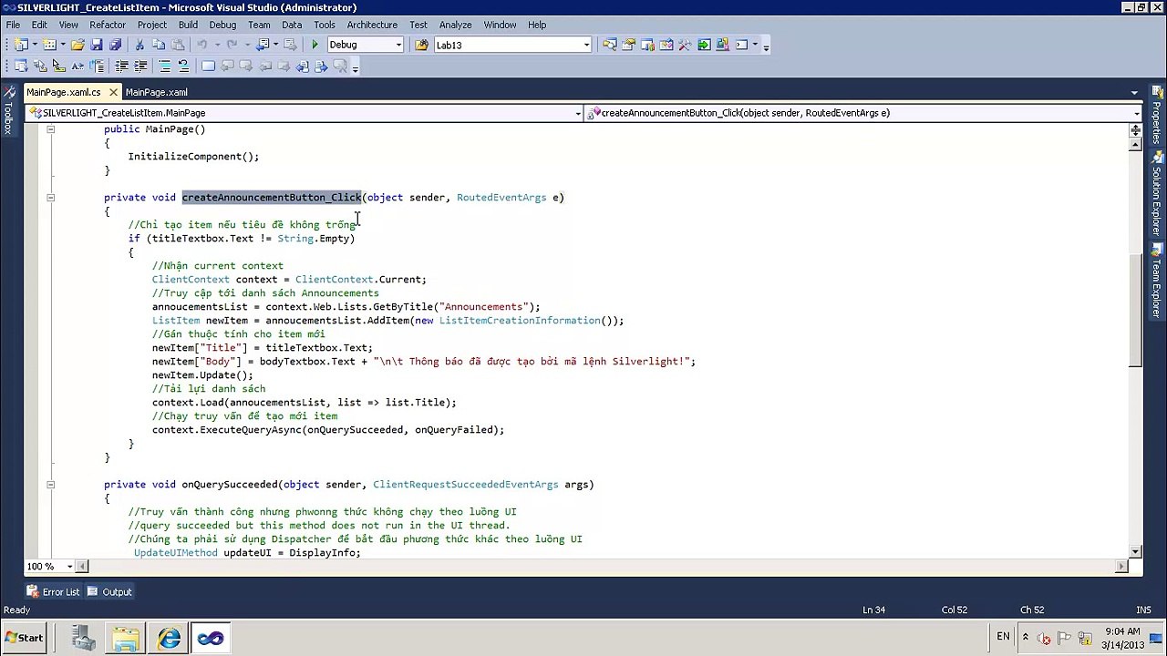Open the Build menu
The height and width of the screenshot is (656, 1167).
(188, 25)
